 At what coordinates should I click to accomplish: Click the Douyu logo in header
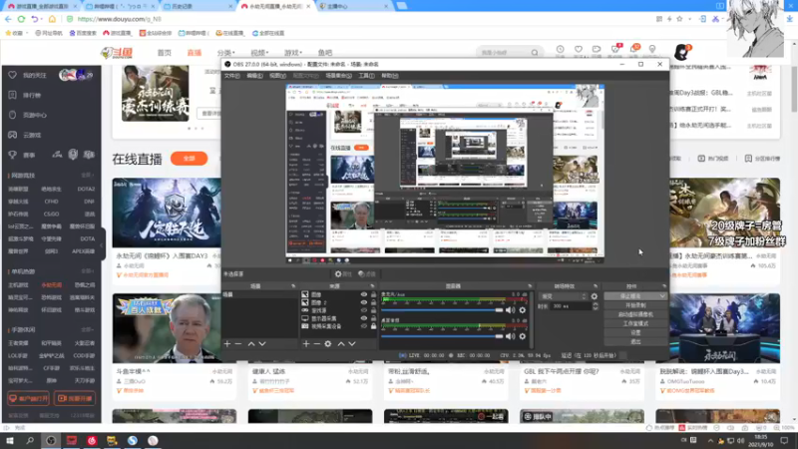coord(116,53)
